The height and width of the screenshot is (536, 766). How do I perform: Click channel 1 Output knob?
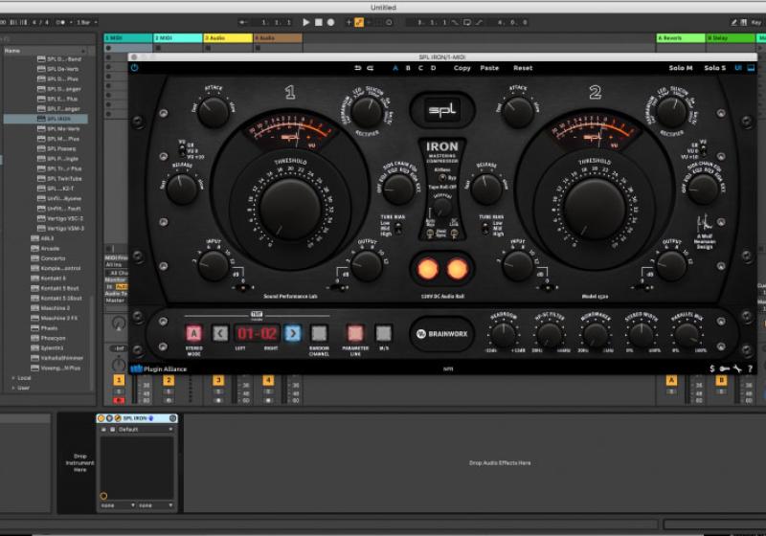pos(367,266)
